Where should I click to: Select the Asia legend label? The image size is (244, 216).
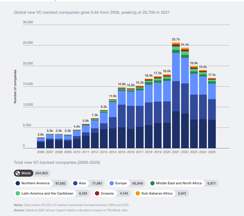pyautogui.click(x=82, y=183)
